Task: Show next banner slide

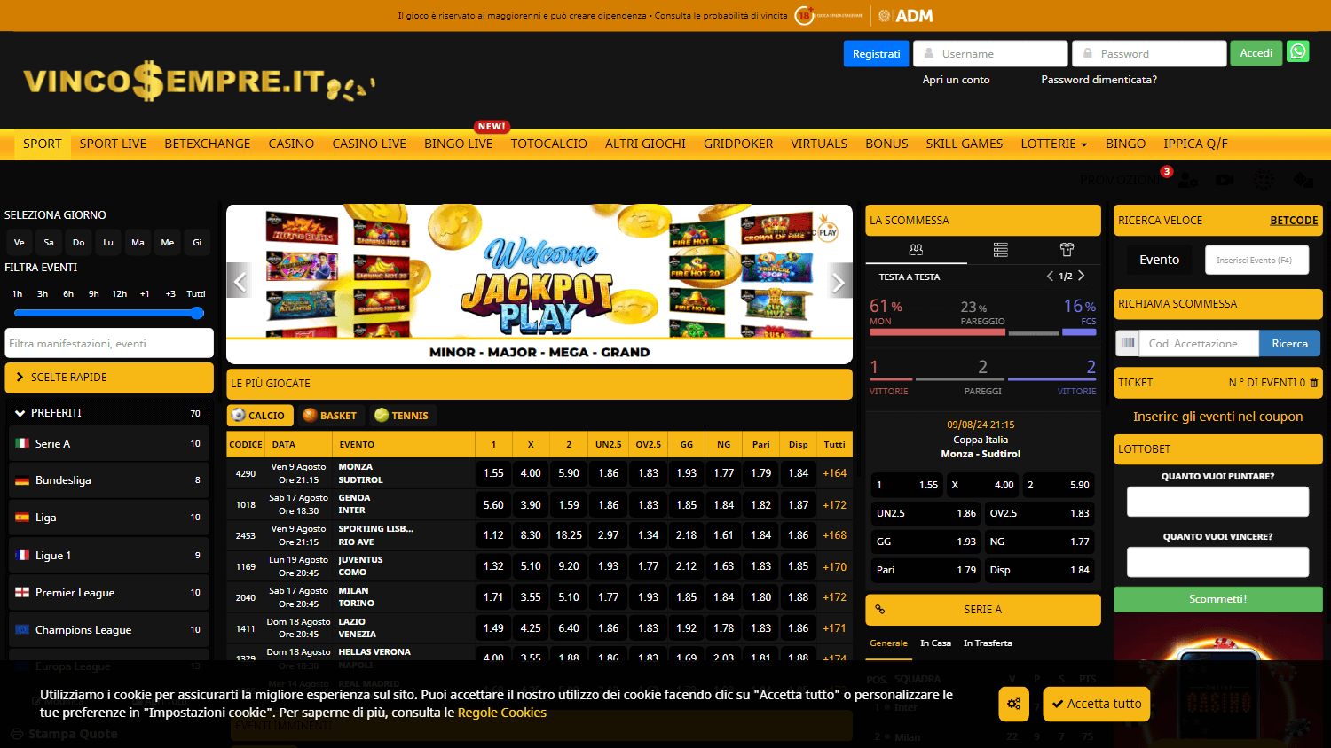Action: tap(839, 282)
